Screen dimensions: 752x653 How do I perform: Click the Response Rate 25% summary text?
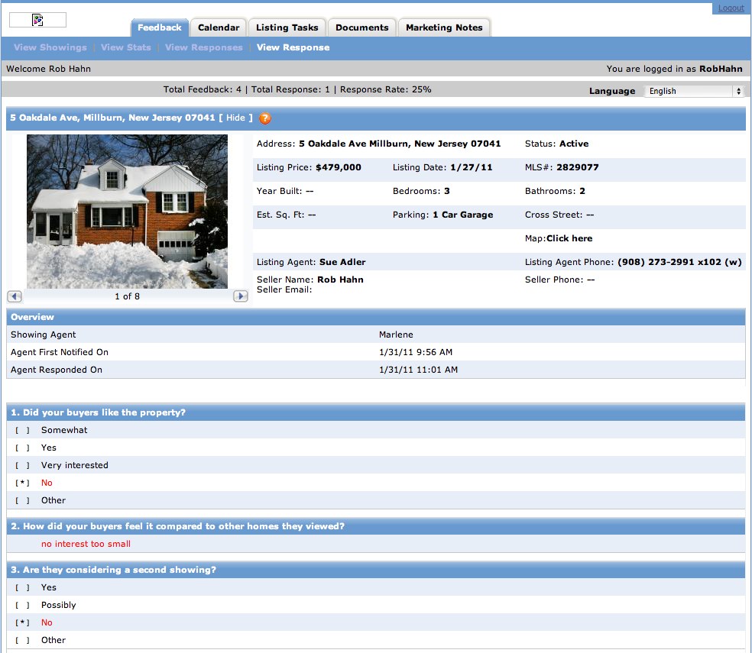tap(386, 89)
